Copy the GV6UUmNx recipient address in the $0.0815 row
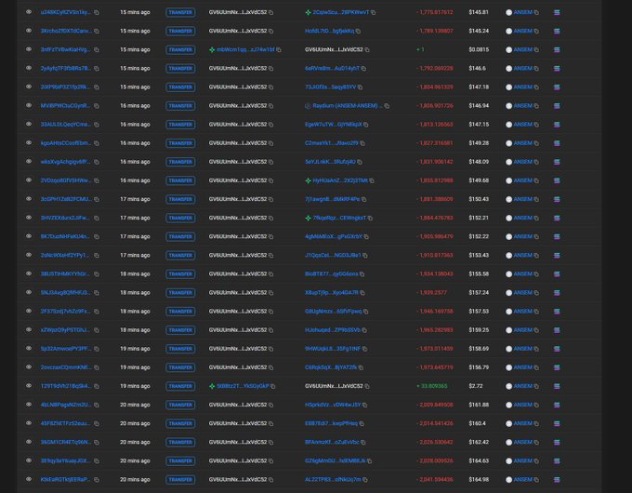 coord(367,50)
